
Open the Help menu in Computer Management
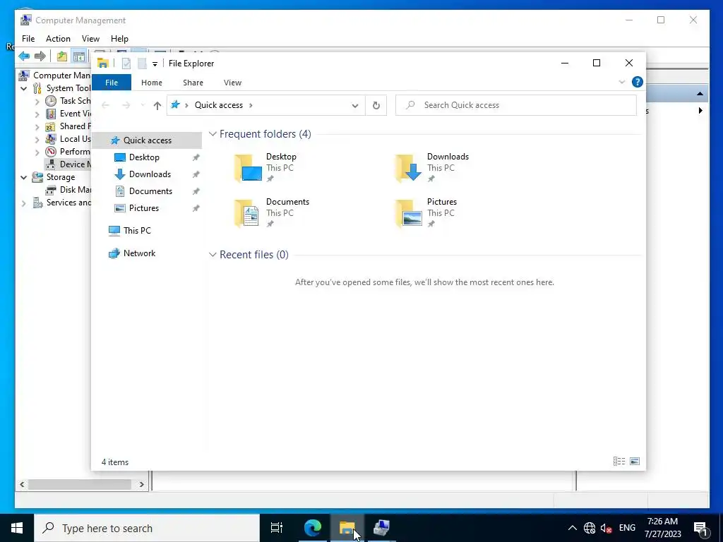coord(119,39)
